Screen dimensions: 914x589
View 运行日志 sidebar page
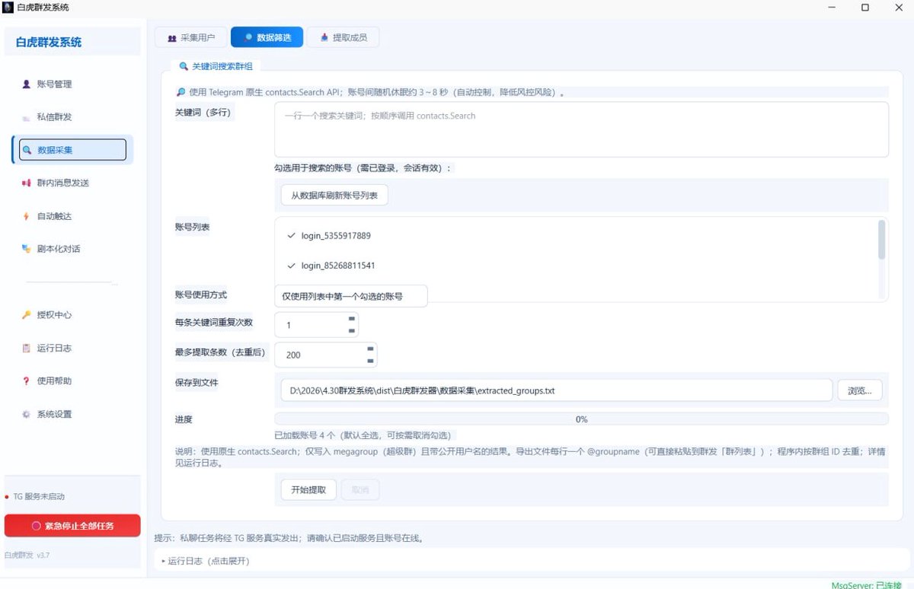[x=72, y=348]
